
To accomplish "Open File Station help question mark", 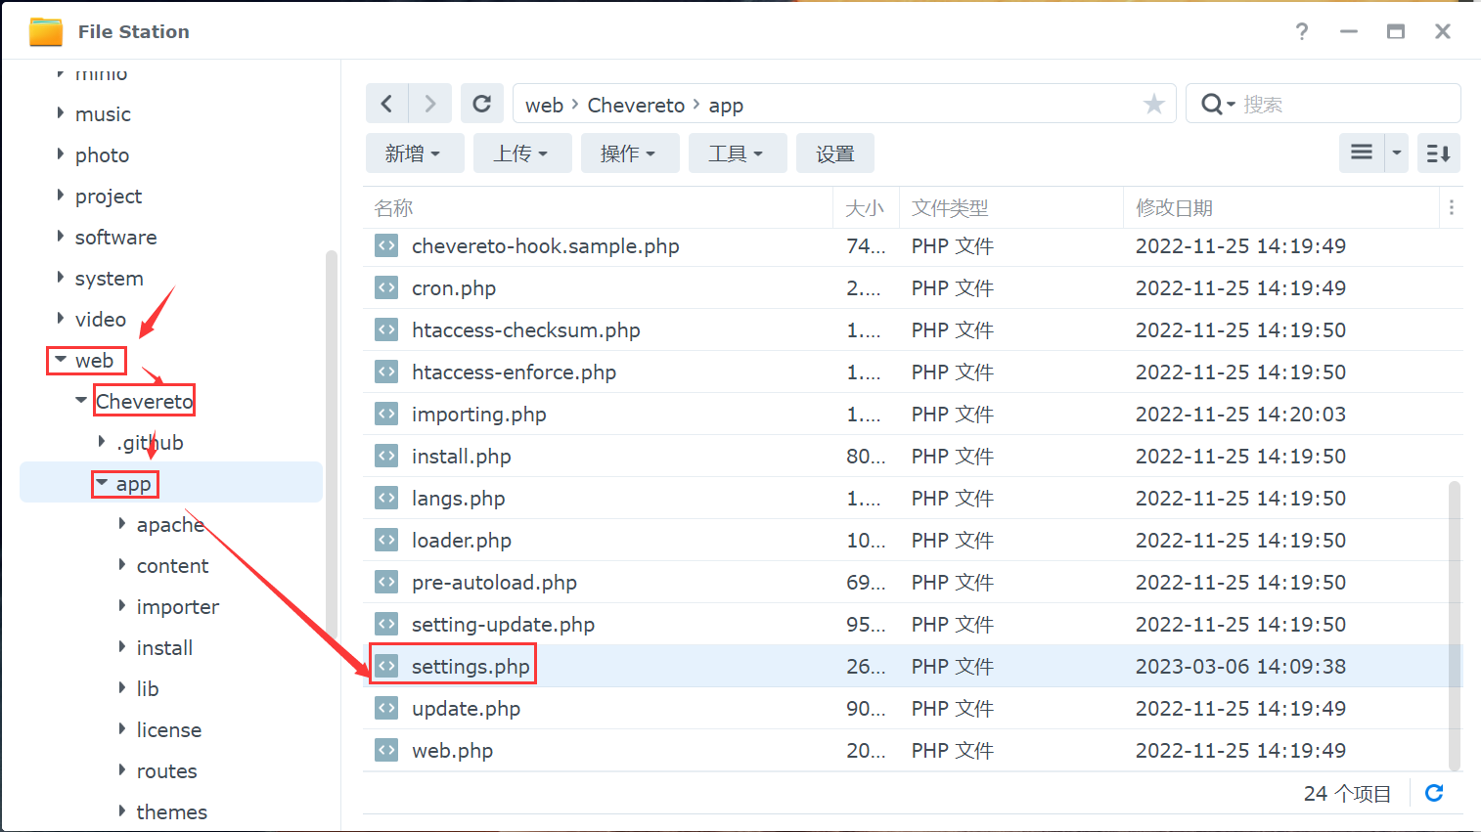I will coord(1302,31).
